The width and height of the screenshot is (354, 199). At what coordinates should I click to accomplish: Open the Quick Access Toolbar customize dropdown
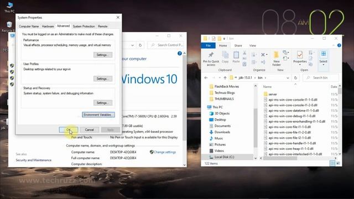(x=224, y=39)
